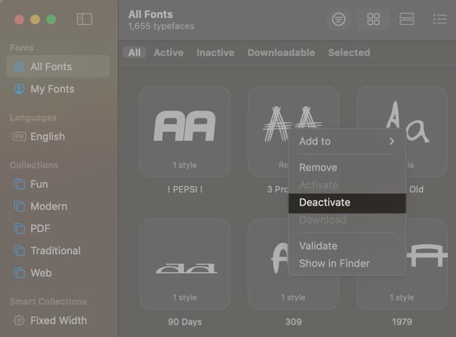456x337 pixels.
Task: Switch to samples view icon
Action: 406,19
